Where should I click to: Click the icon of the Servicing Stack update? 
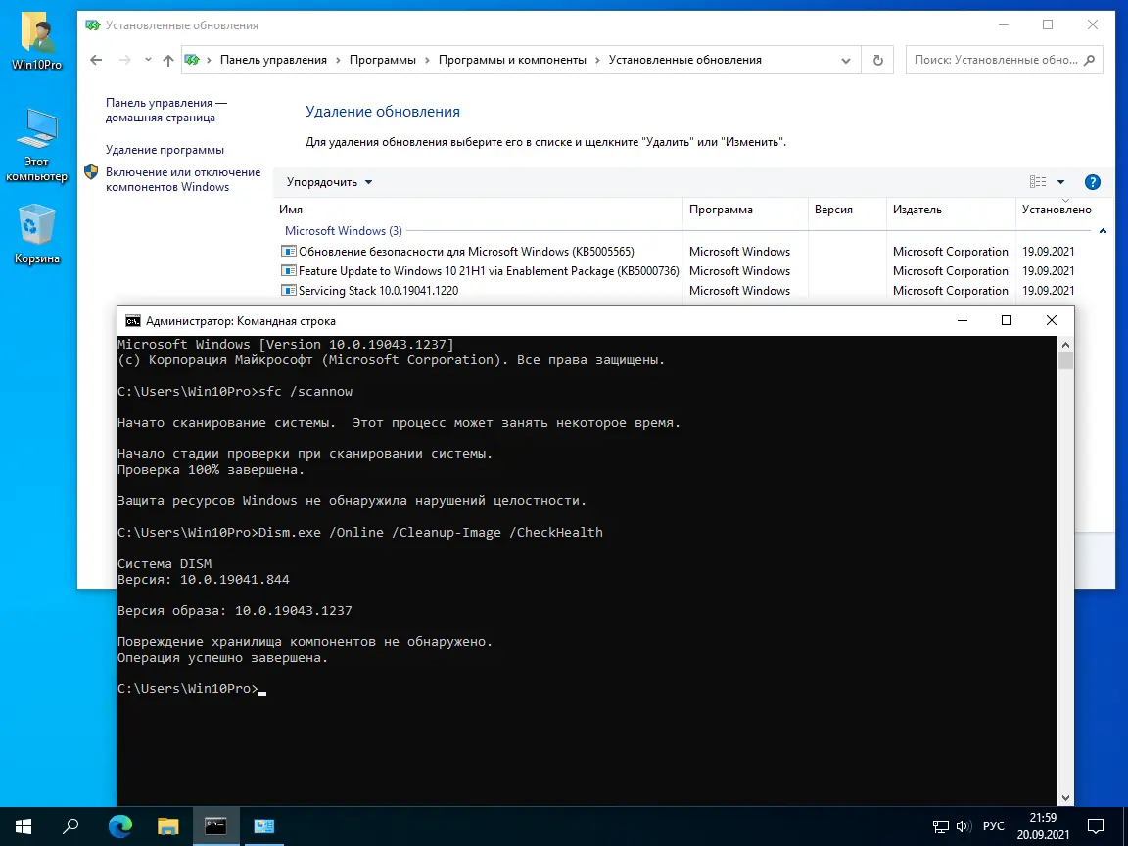(288, 290)
